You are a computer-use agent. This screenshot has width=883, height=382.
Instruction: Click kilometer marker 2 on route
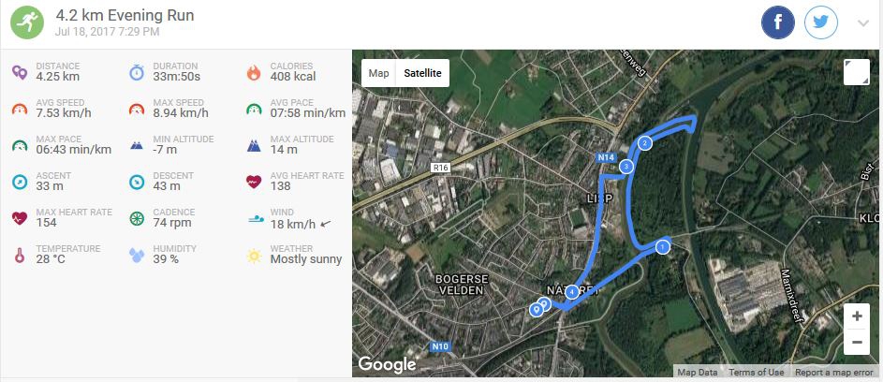click(644, 142)
